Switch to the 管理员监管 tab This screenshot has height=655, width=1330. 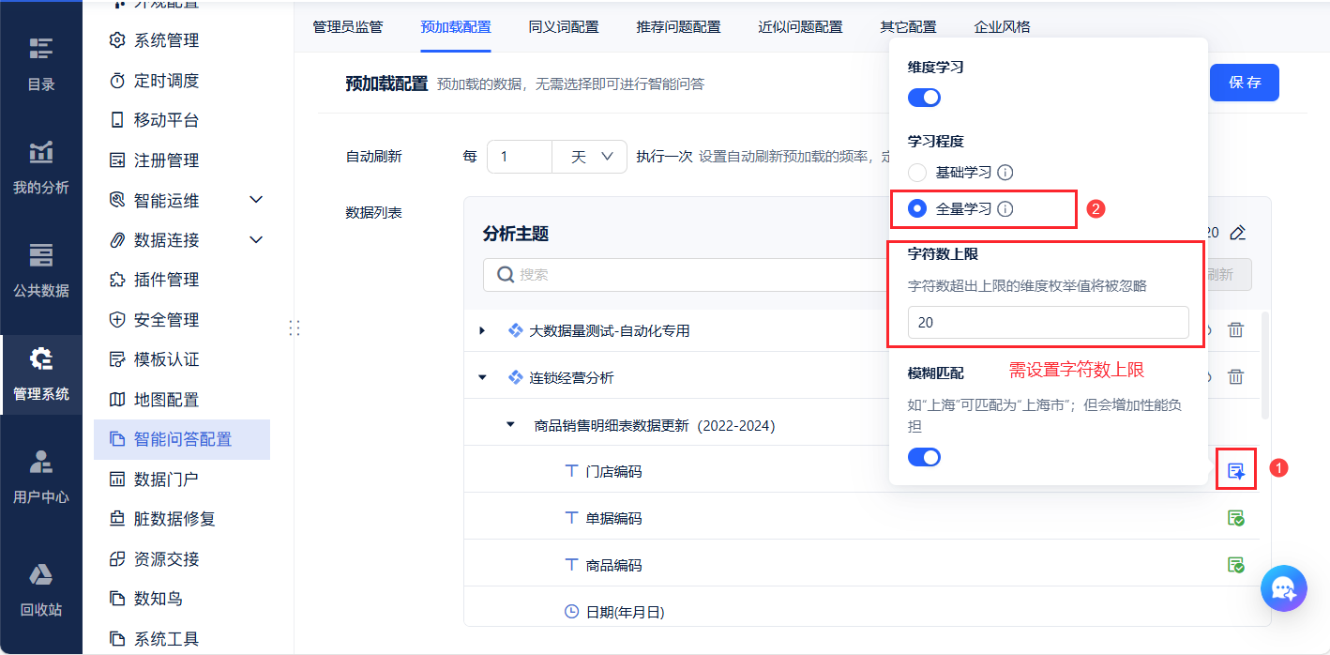pos(348,26)
